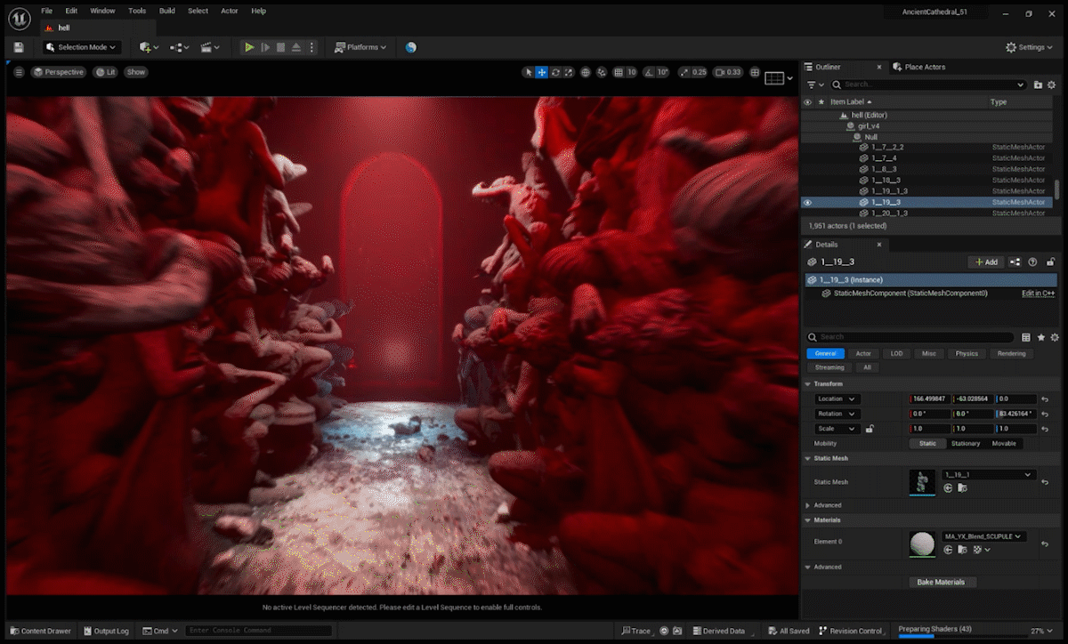The image size is (1068, 644).
Task: Activate the Rotate gizmo tool
Action: pyautogui.click(x=555, y=72)
